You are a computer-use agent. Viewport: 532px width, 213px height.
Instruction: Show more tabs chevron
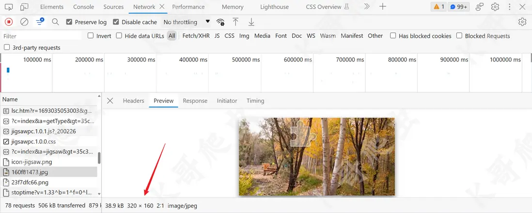tap(367, 6)
